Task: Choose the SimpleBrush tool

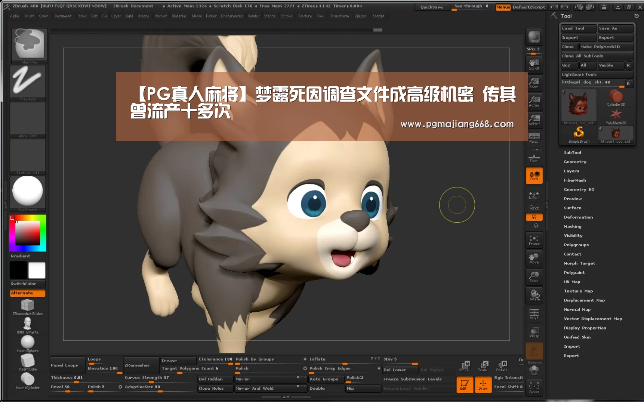Action: (x=579, y=135)
